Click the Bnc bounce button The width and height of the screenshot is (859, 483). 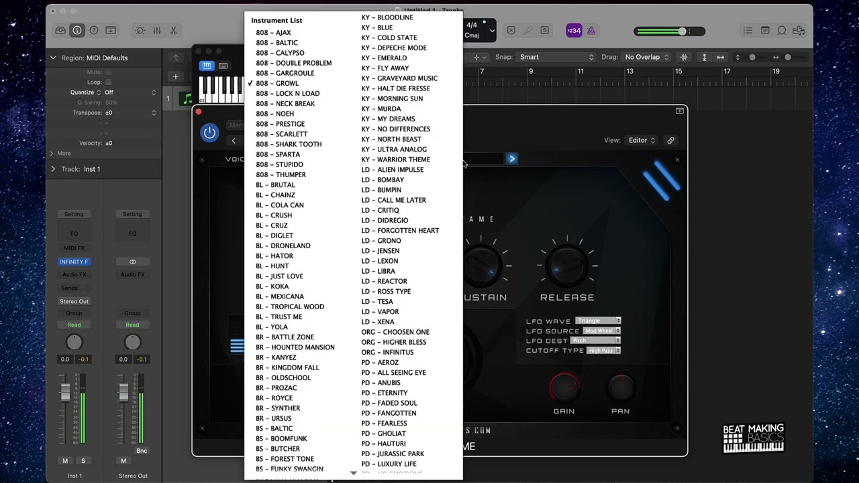click(x=142, y=451)
